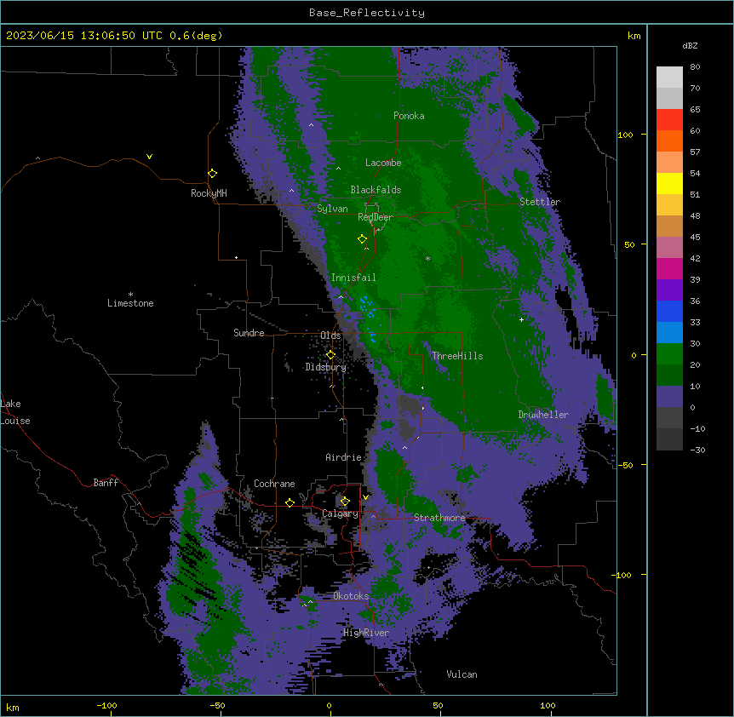
Task: Click the Innisfail city label
Action: (353, 278)
